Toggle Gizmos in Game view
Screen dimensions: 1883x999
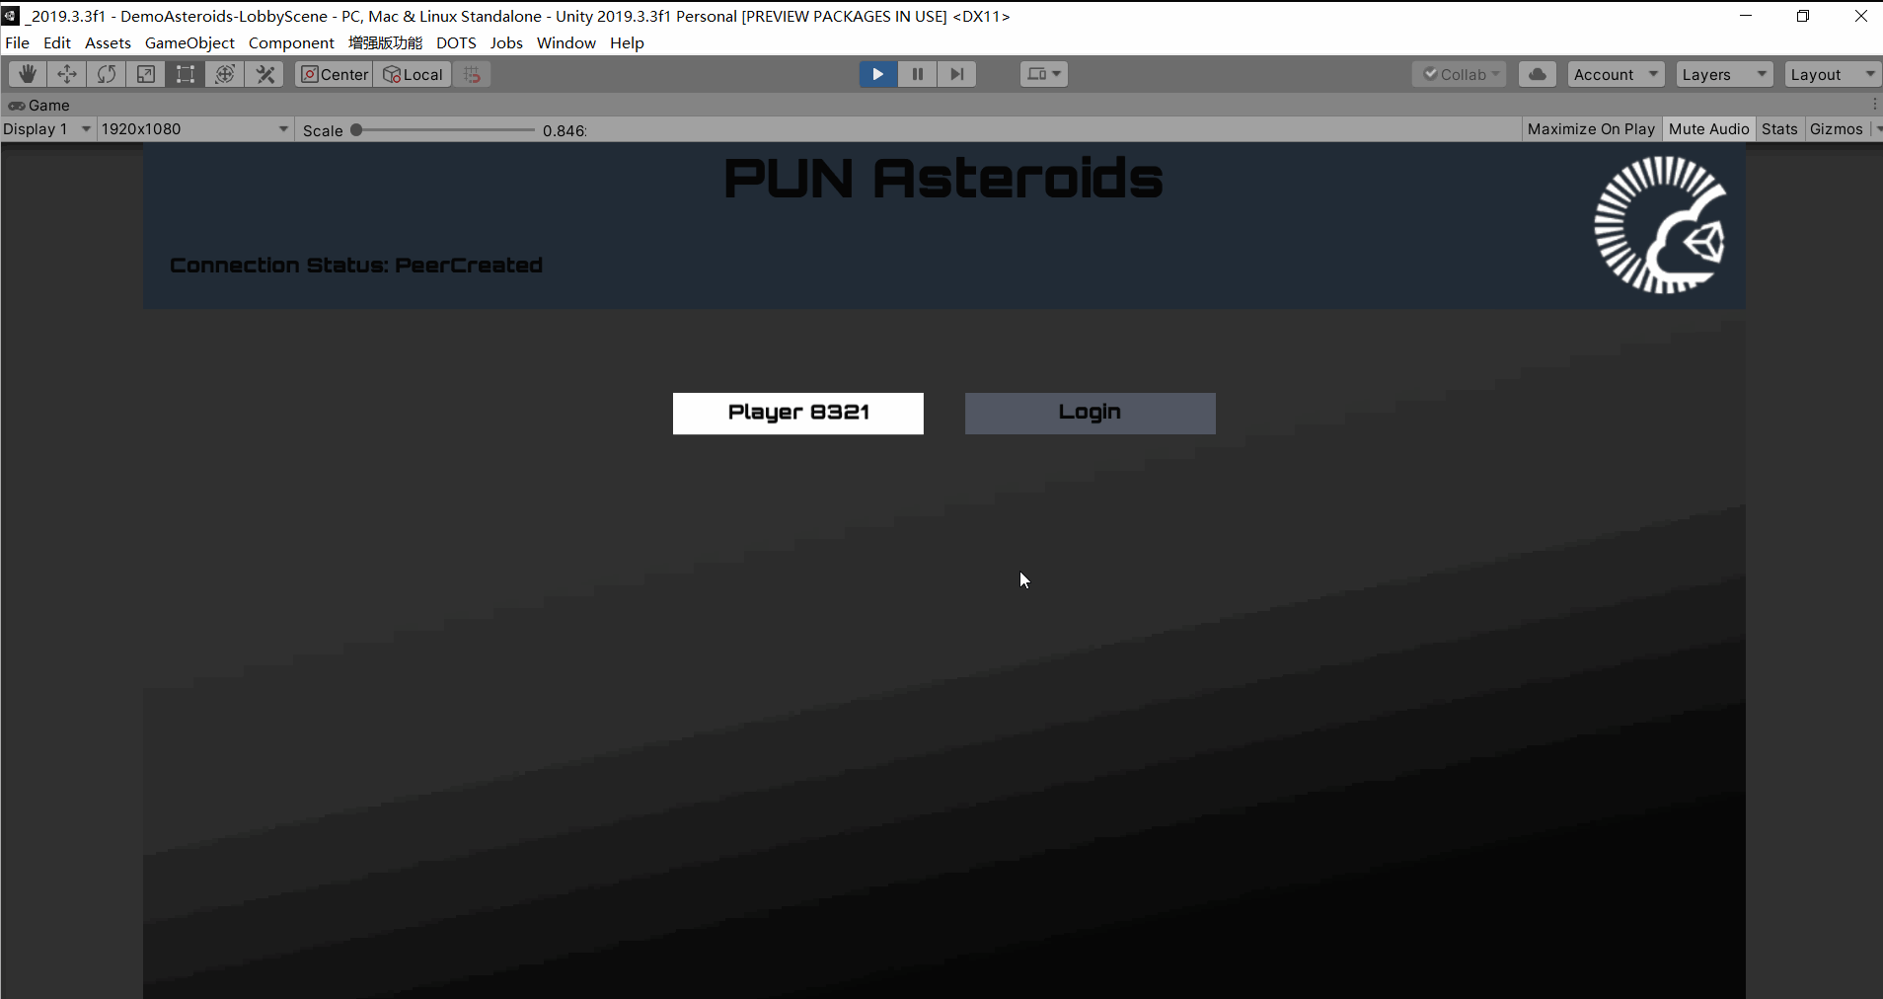[1837, 129]
